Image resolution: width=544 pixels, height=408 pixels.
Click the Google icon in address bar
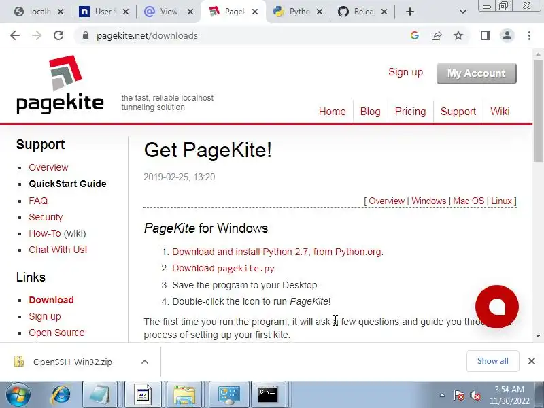[x=415, y=35]
